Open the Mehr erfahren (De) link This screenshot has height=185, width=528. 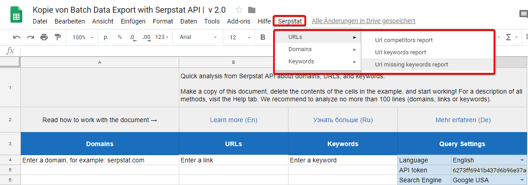pyautogui.click(x=463, y=120)
